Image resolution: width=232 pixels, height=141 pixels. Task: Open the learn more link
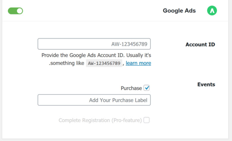tap(138, 63)
